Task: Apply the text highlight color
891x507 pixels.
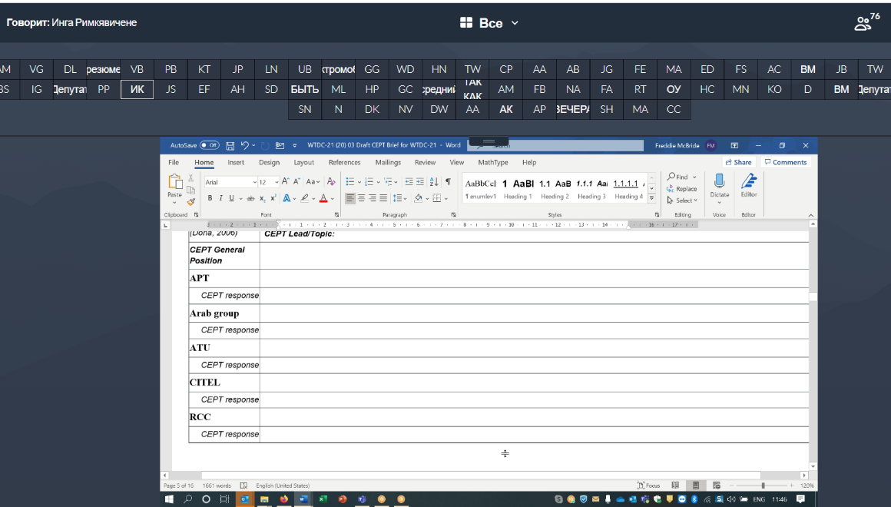Action: 305,198
